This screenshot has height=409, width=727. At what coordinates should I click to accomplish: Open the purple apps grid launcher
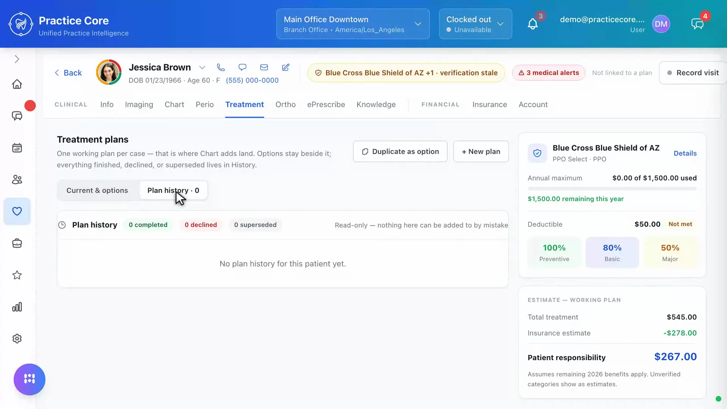30,379
